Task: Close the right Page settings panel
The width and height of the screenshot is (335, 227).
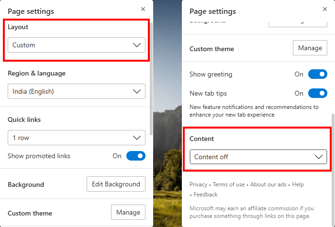Action: click(x=325, y=9)
